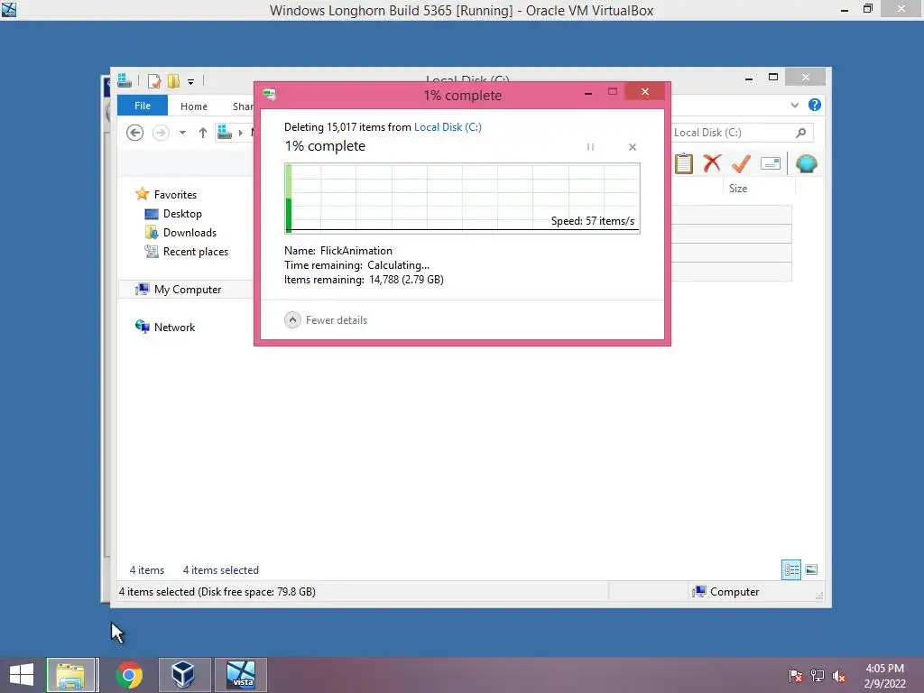Screen dimensions: 924x693
Task: Click the Rename toolbar icon
Action: click(771, 163)
